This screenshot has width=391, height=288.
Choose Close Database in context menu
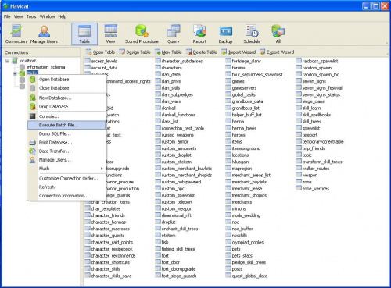[66, 88]
